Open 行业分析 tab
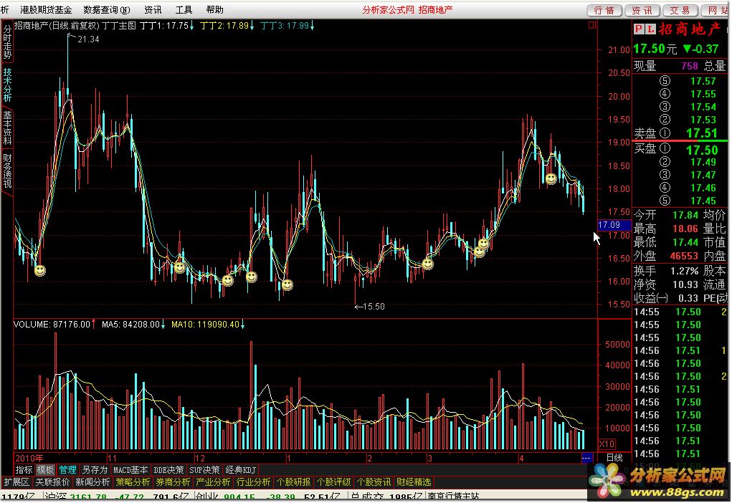The image size is (732, 503). click(x=254, y=482)
